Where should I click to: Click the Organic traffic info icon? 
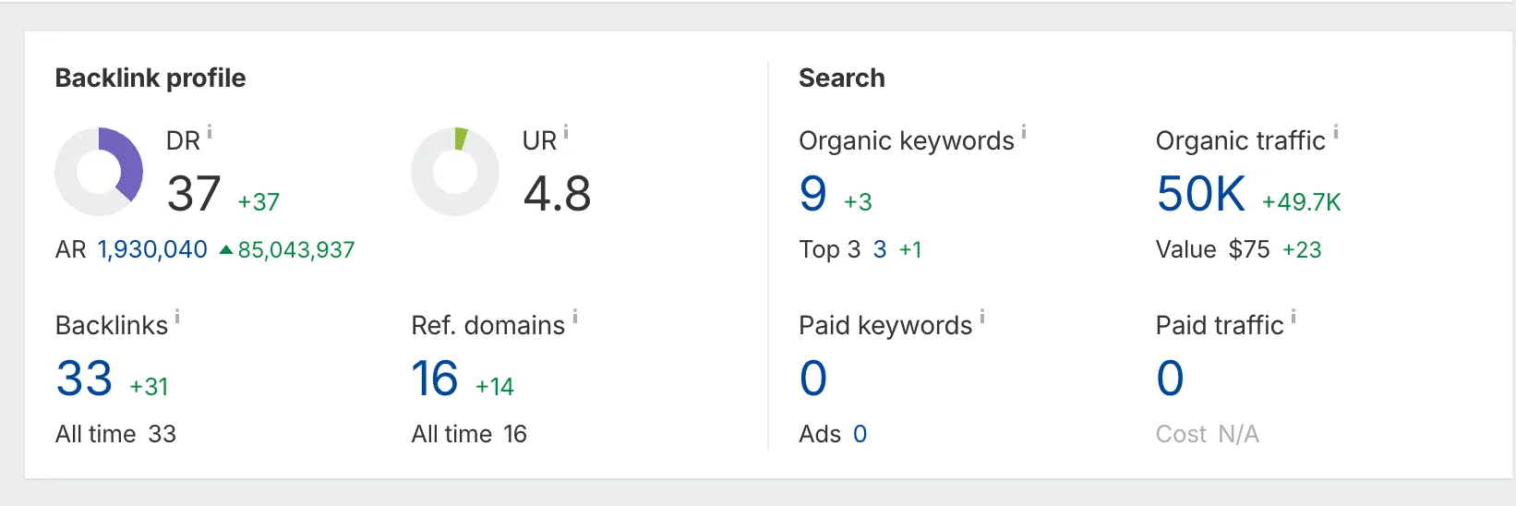click(x=1336, y=133)
